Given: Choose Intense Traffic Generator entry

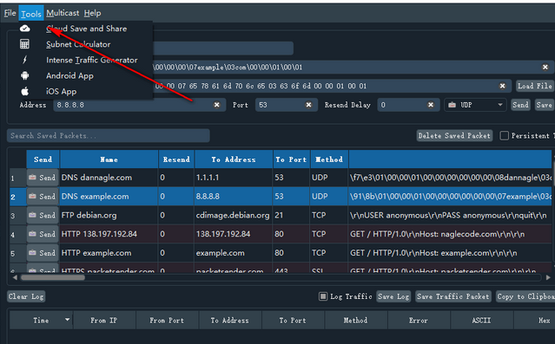Looking at the screenshot, I should pos(92,60).
